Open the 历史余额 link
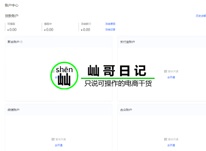This screenshot has width=206, height=151. click(201, 16)
